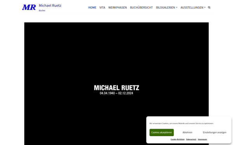Click the cookie notice message text
This screenshot has height=145, width=233.
coord(181,123)
